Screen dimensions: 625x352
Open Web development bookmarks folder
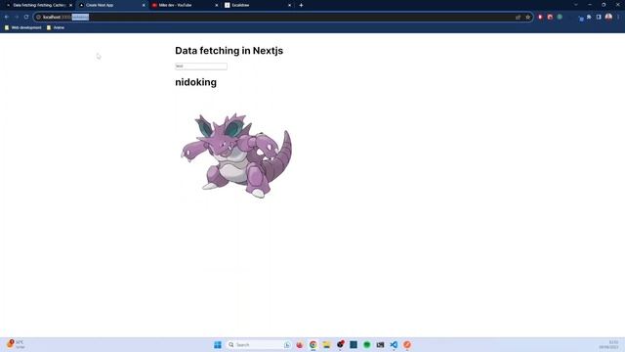point(23,27)
